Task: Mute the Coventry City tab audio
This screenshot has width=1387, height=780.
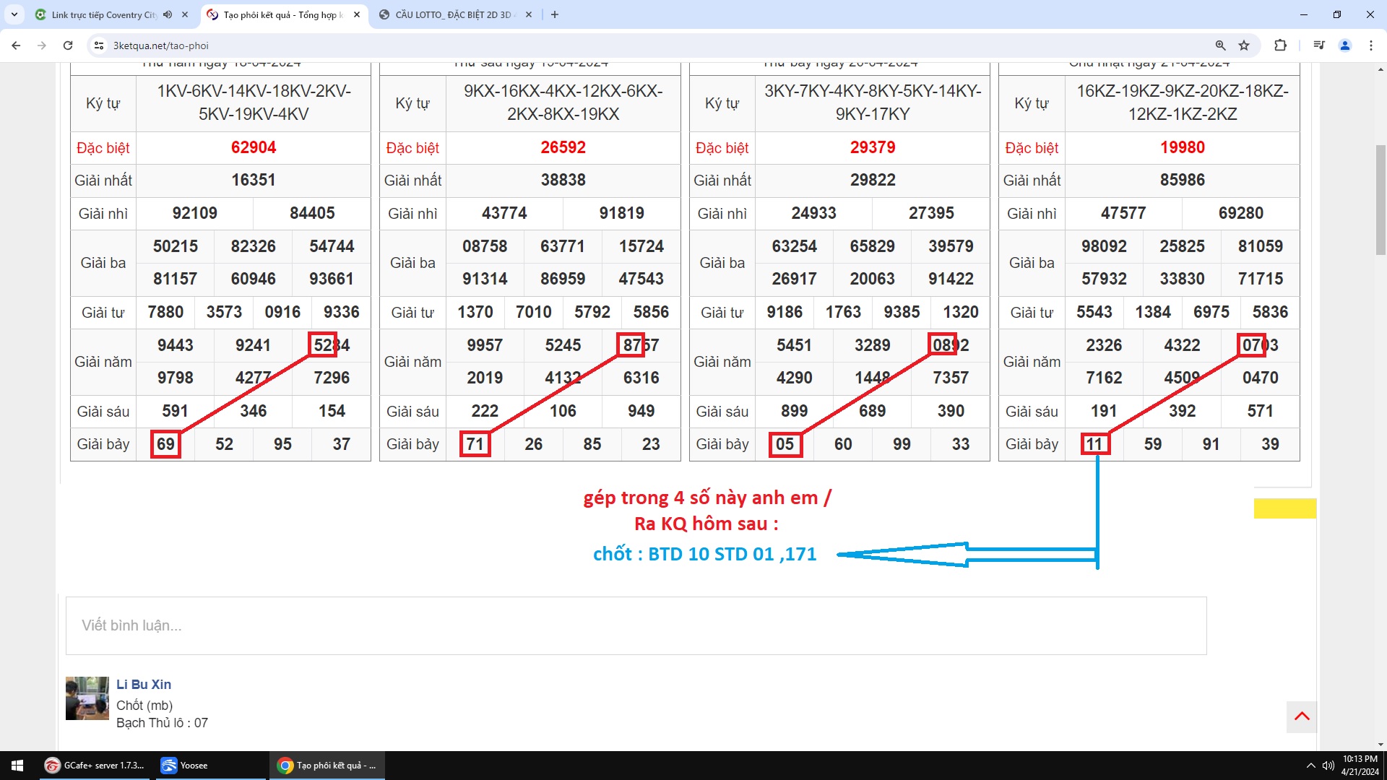Action: (x=168, y=14)
